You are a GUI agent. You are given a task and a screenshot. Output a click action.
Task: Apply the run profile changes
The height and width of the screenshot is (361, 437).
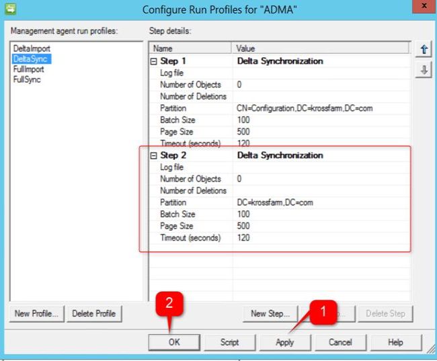pyautogui.click(x=285, y=342)
